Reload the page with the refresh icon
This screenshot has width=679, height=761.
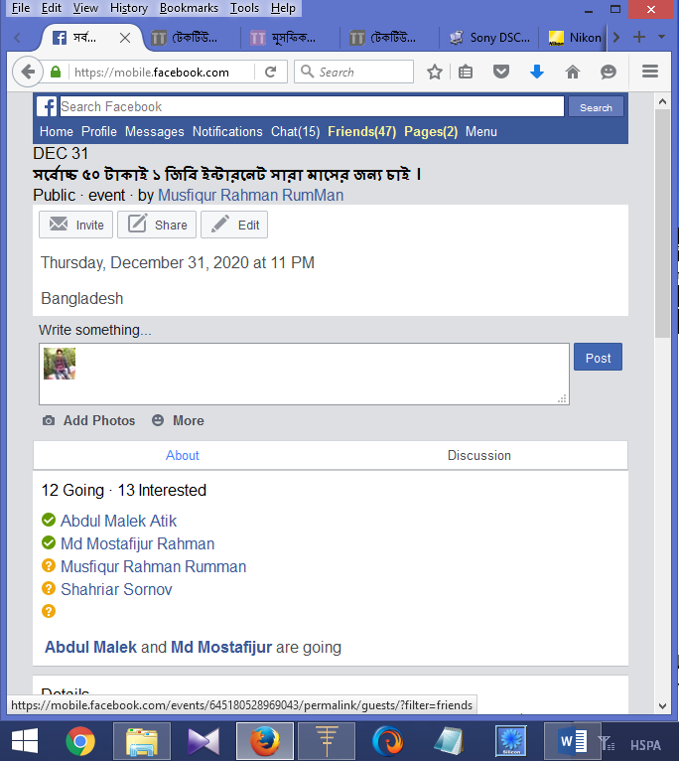(271, 73)
